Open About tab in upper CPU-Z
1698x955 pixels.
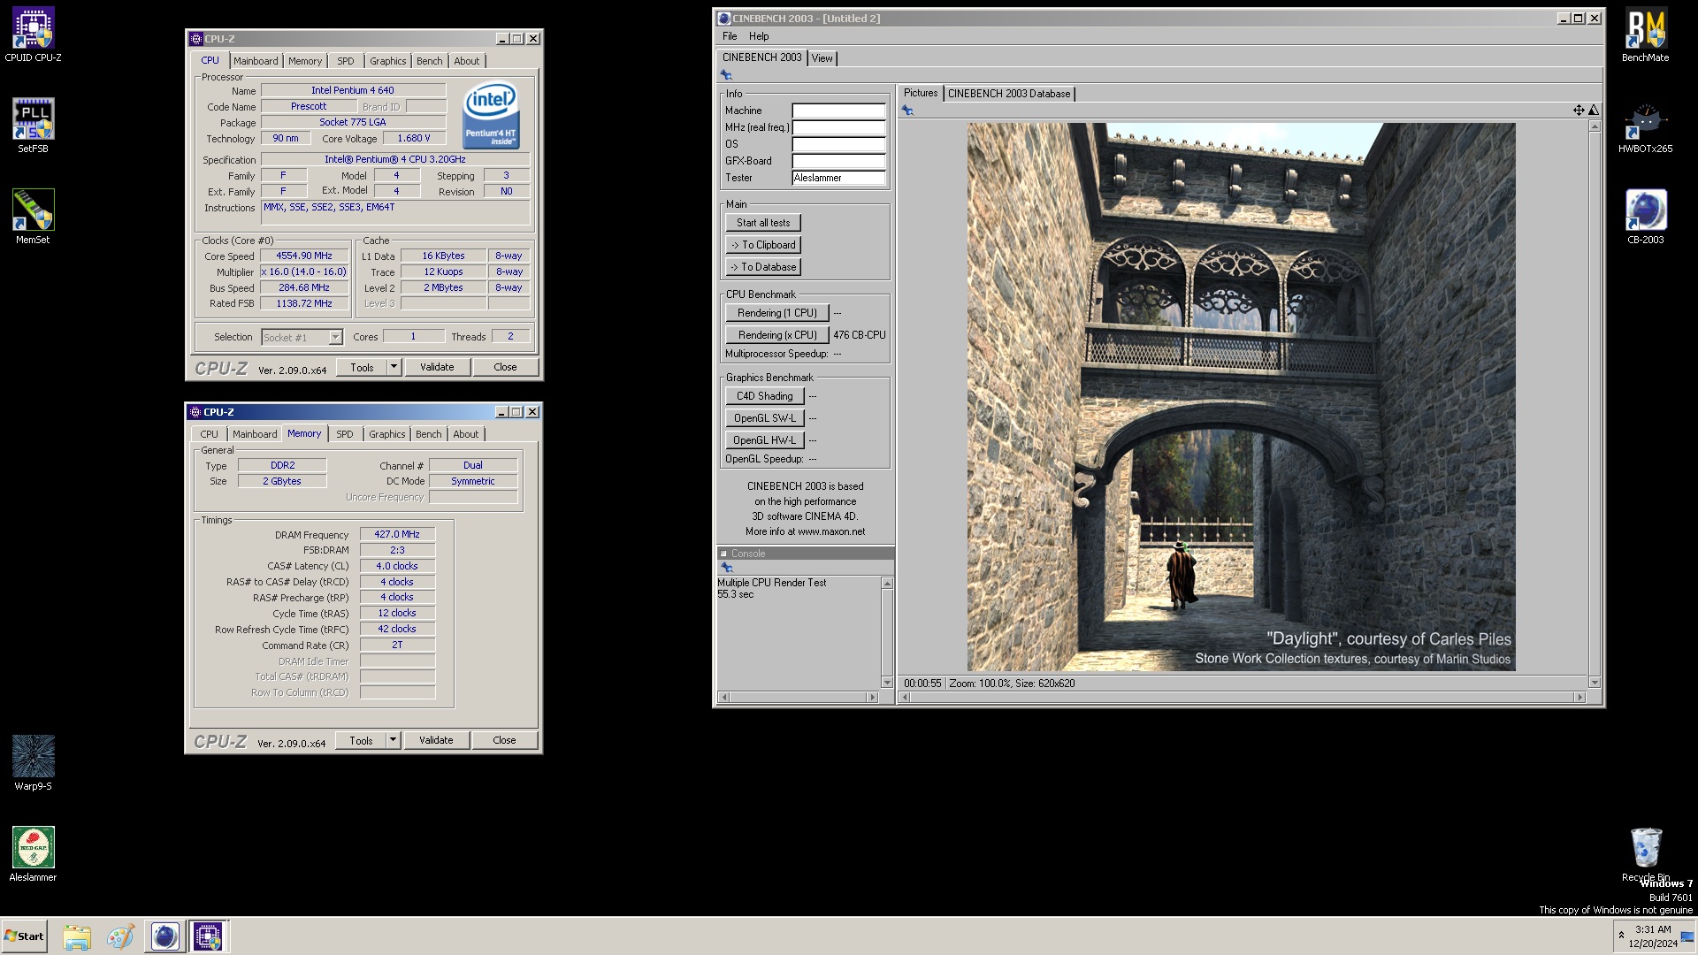pos(467,61)
